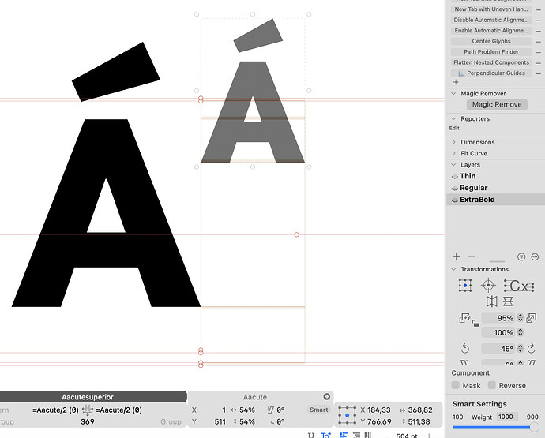Click the rotate counterclockwise icon
Viewport: 545px width, 438px height.
[465, 348]
